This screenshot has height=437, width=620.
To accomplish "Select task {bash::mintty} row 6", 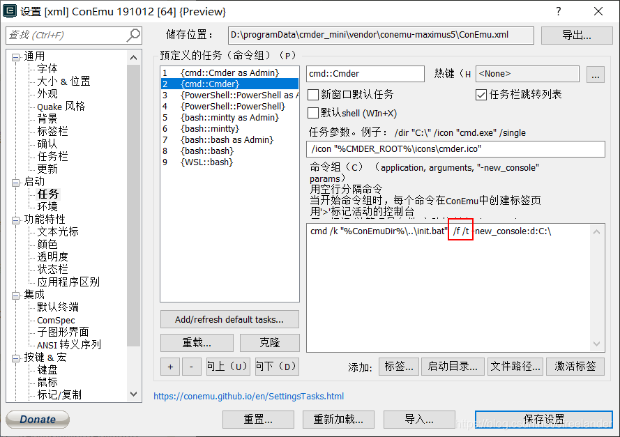I will click(x=229, y=128).
